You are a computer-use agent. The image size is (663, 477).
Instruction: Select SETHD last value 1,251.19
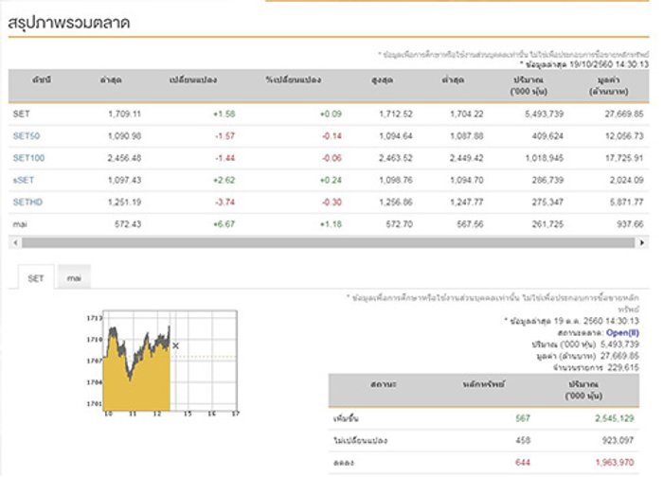[x=124, y=202]
